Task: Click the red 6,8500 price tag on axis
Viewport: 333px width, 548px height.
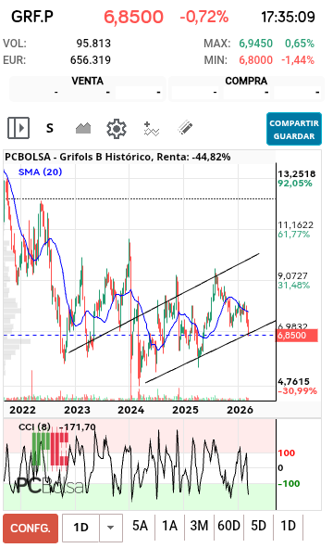Action: [297, 336]
